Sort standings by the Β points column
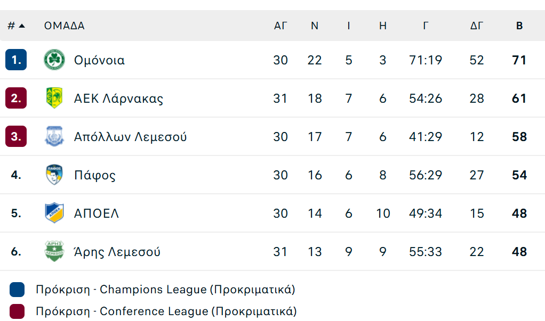The width and height of the screenshot is (545, 321). pos(519,26)
